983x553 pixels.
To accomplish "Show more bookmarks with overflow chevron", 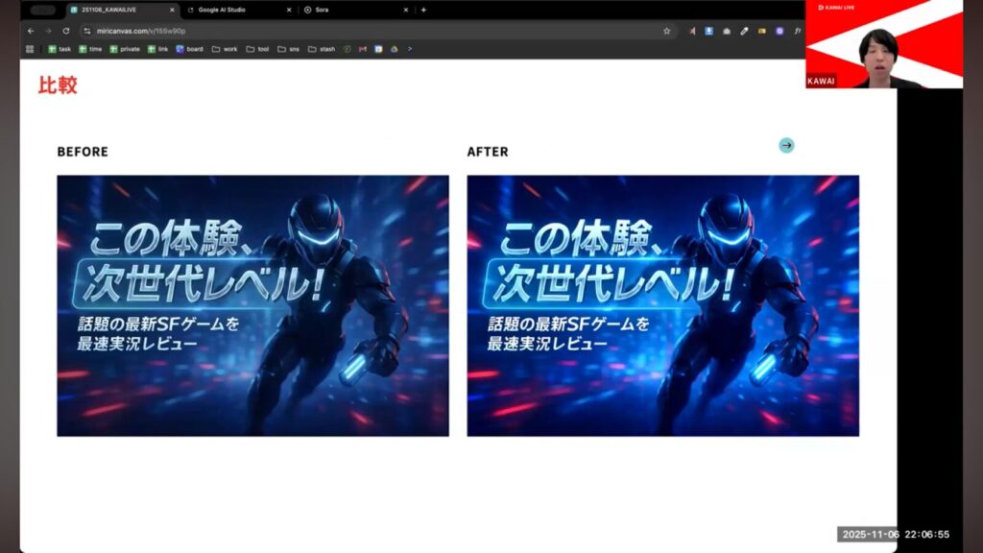I will pos(410,49).
